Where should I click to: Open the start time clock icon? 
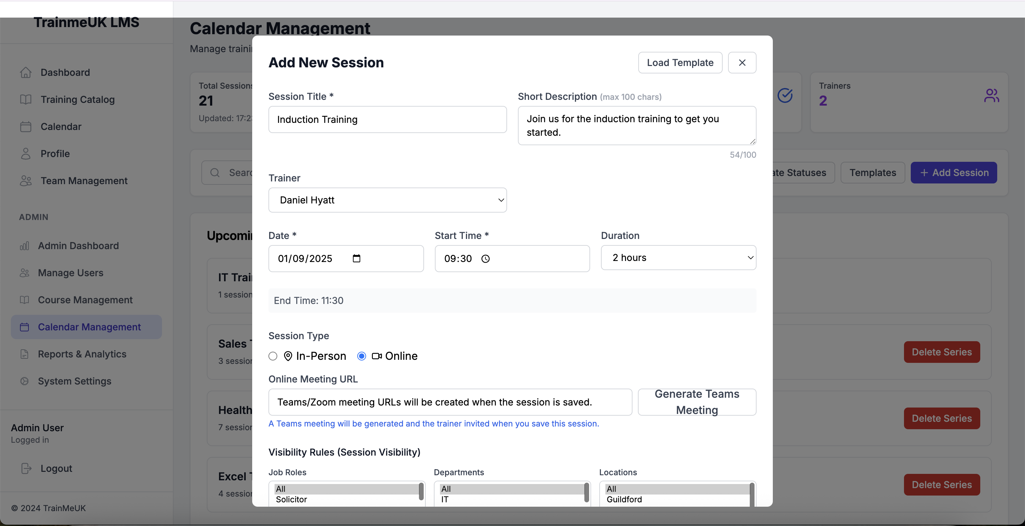point(485,259)
